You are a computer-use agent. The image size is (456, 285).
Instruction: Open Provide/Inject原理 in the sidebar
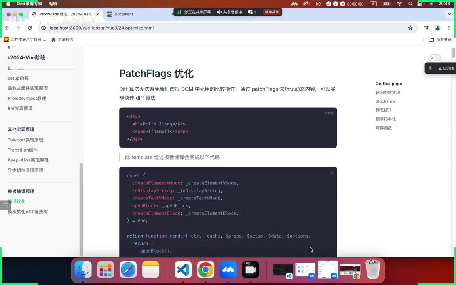coord(27,98)
